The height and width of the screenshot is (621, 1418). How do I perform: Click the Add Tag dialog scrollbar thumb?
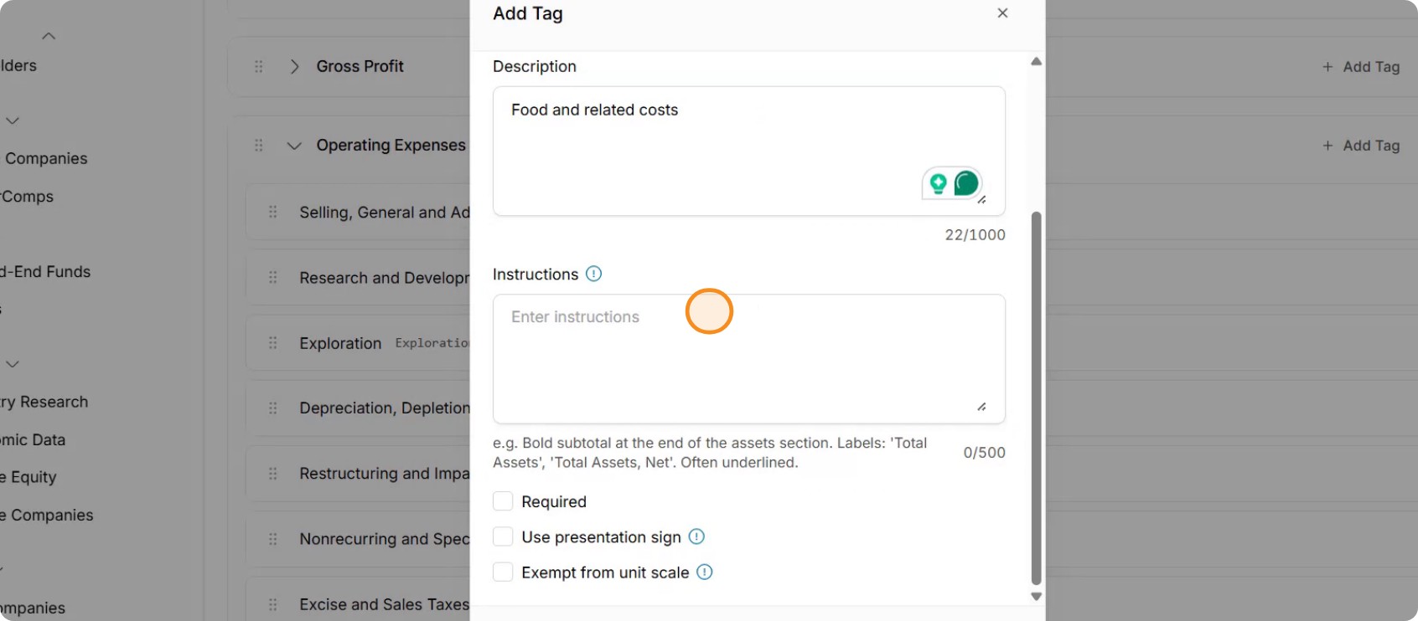(1037, 398)
